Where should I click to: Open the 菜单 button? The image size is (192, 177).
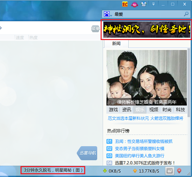pyautogui.click(x=95, y=29)
